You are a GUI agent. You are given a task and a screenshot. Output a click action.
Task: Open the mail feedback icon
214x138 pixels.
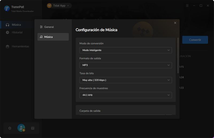[33, 128]
